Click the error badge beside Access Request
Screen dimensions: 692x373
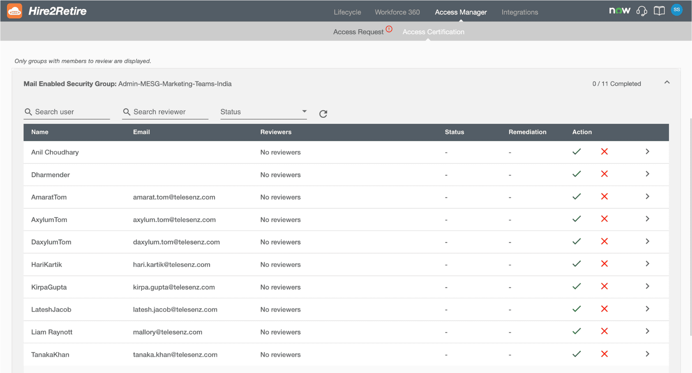click(389, 29)
